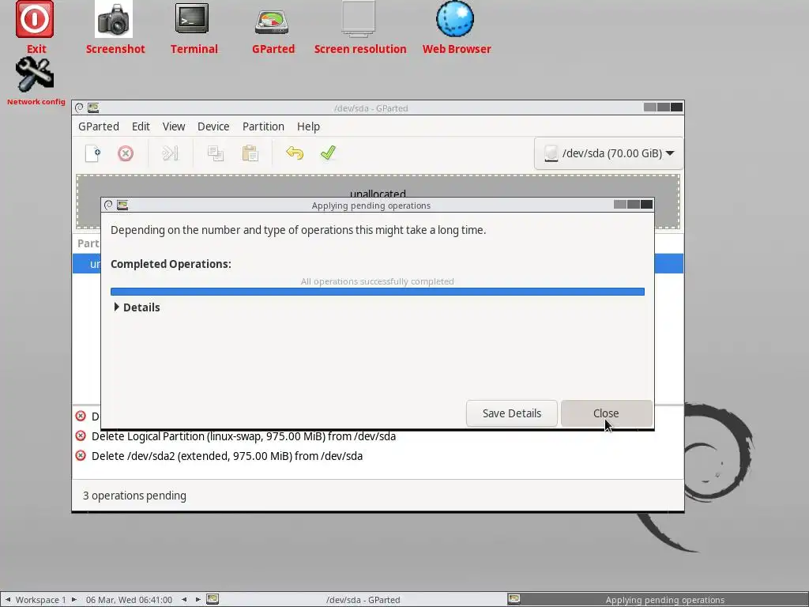
Task: Click the GParted icon in the dialog title bar
Action: 122,205
